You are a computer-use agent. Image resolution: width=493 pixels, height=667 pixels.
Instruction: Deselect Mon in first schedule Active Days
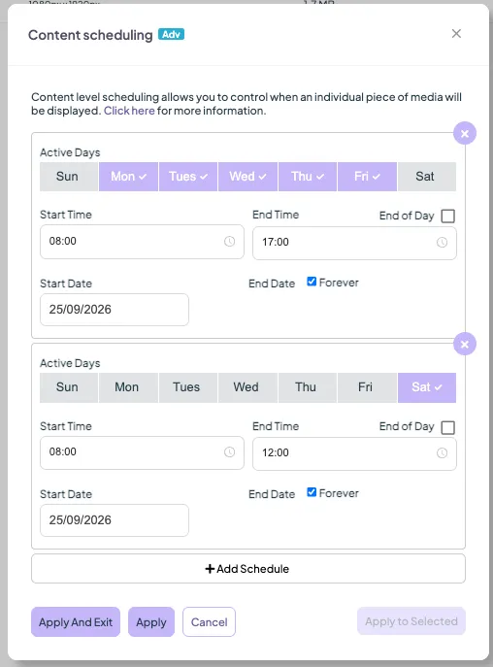tap(128, 176)
